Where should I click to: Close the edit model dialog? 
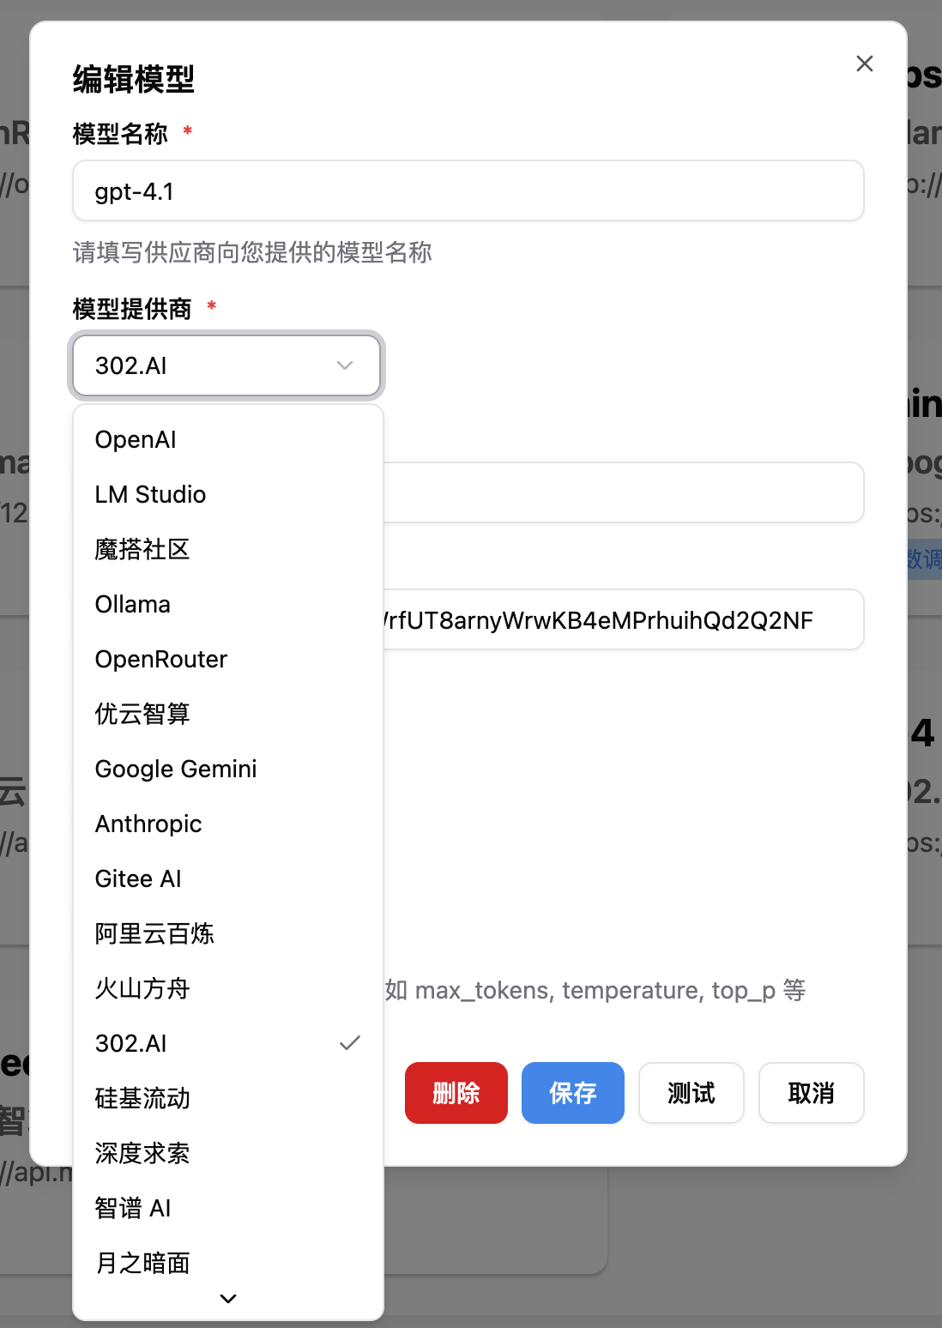point(864,63)
